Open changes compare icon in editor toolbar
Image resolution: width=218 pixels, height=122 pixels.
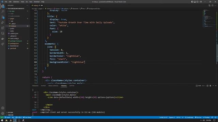(x=209, y=5)
